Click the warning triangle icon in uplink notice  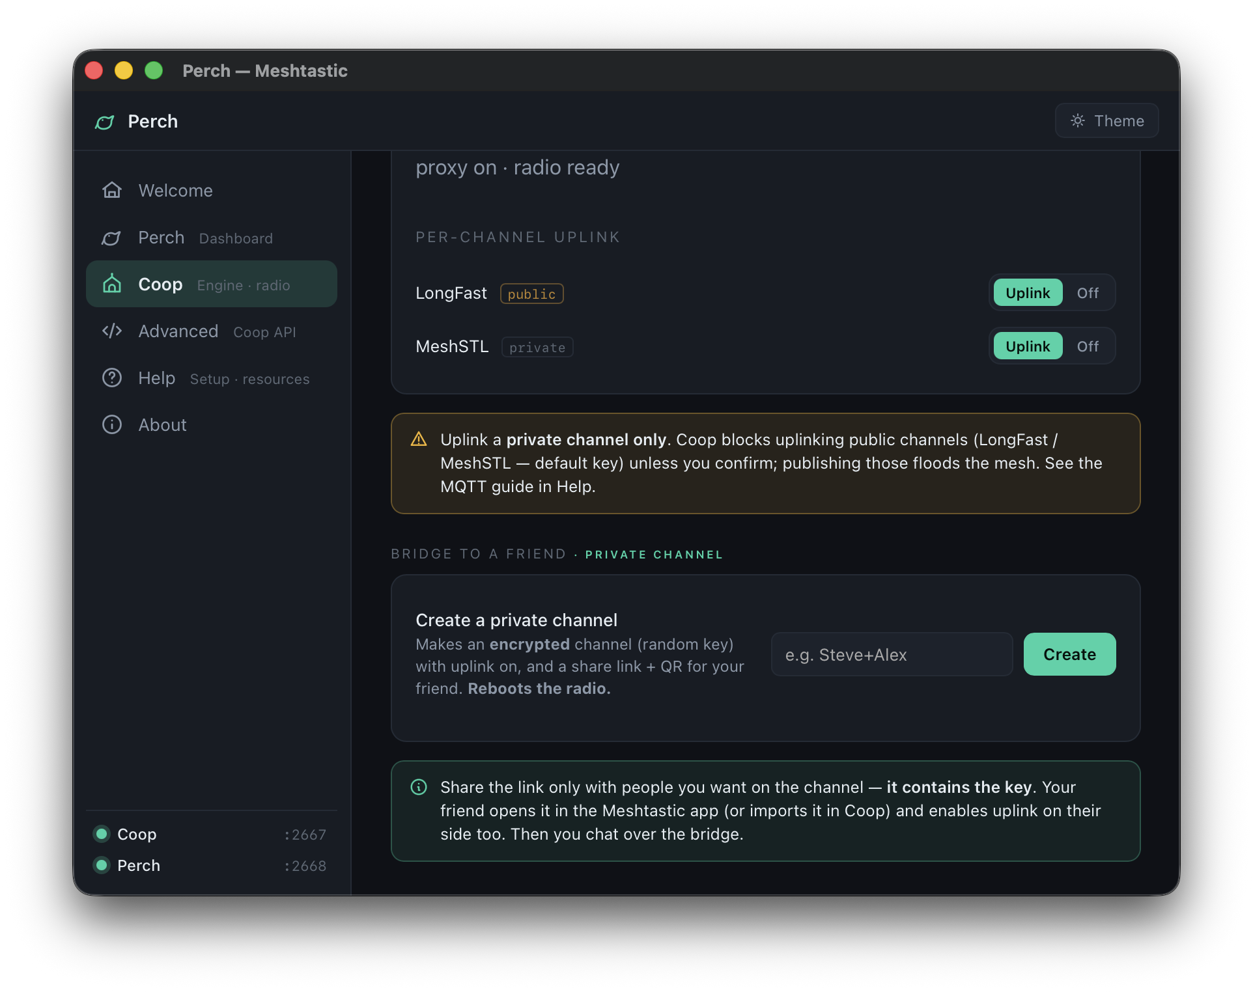(419, 439)
